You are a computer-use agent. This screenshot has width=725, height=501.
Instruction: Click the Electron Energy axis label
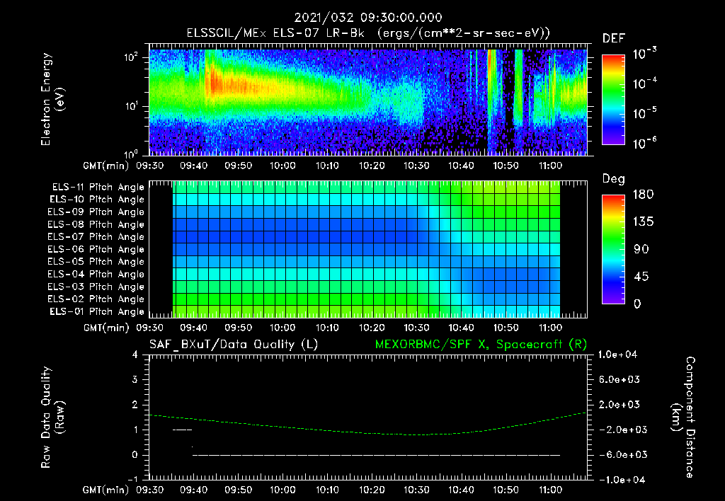click(52, 99)
